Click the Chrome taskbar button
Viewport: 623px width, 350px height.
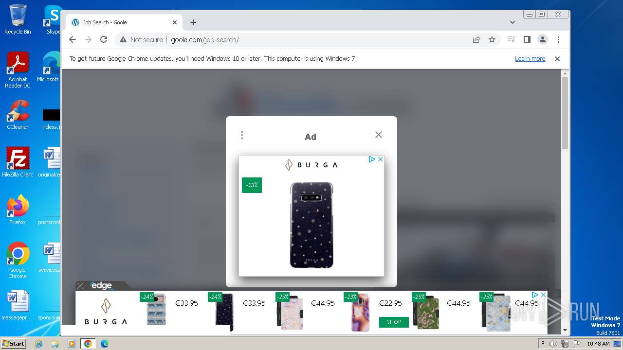[x=88, y=344]
